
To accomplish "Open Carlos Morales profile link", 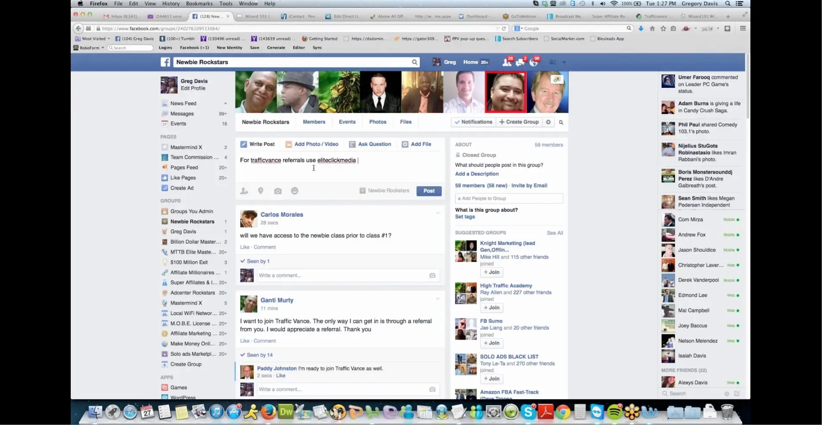I will click(282, 215).
